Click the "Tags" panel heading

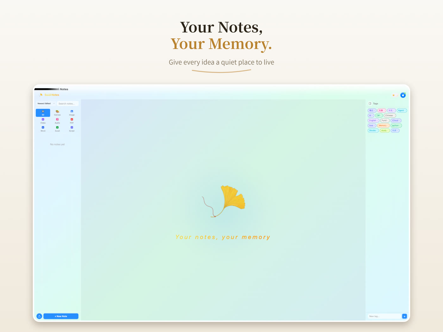(x=376, y=103)
